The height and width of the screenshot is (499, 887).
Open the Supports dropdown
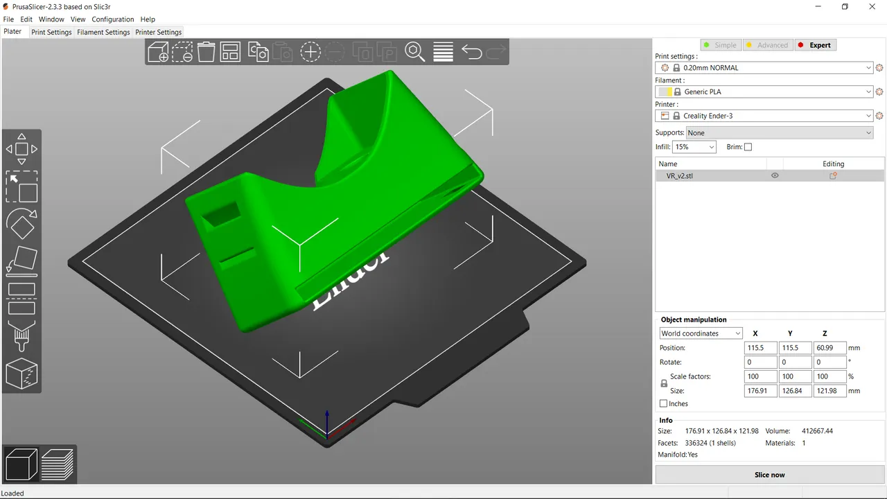tap(780, 133)
